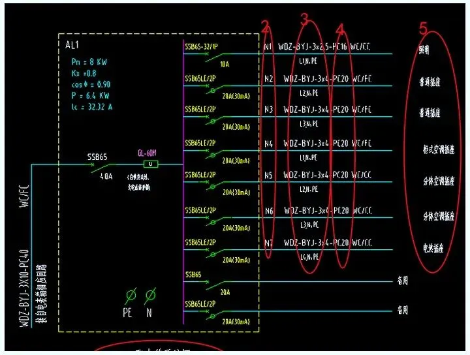This screenshot has height=355, width=470.
Task: Select the 'cosΦ = 0.90' text
Action: coord(91,84)
